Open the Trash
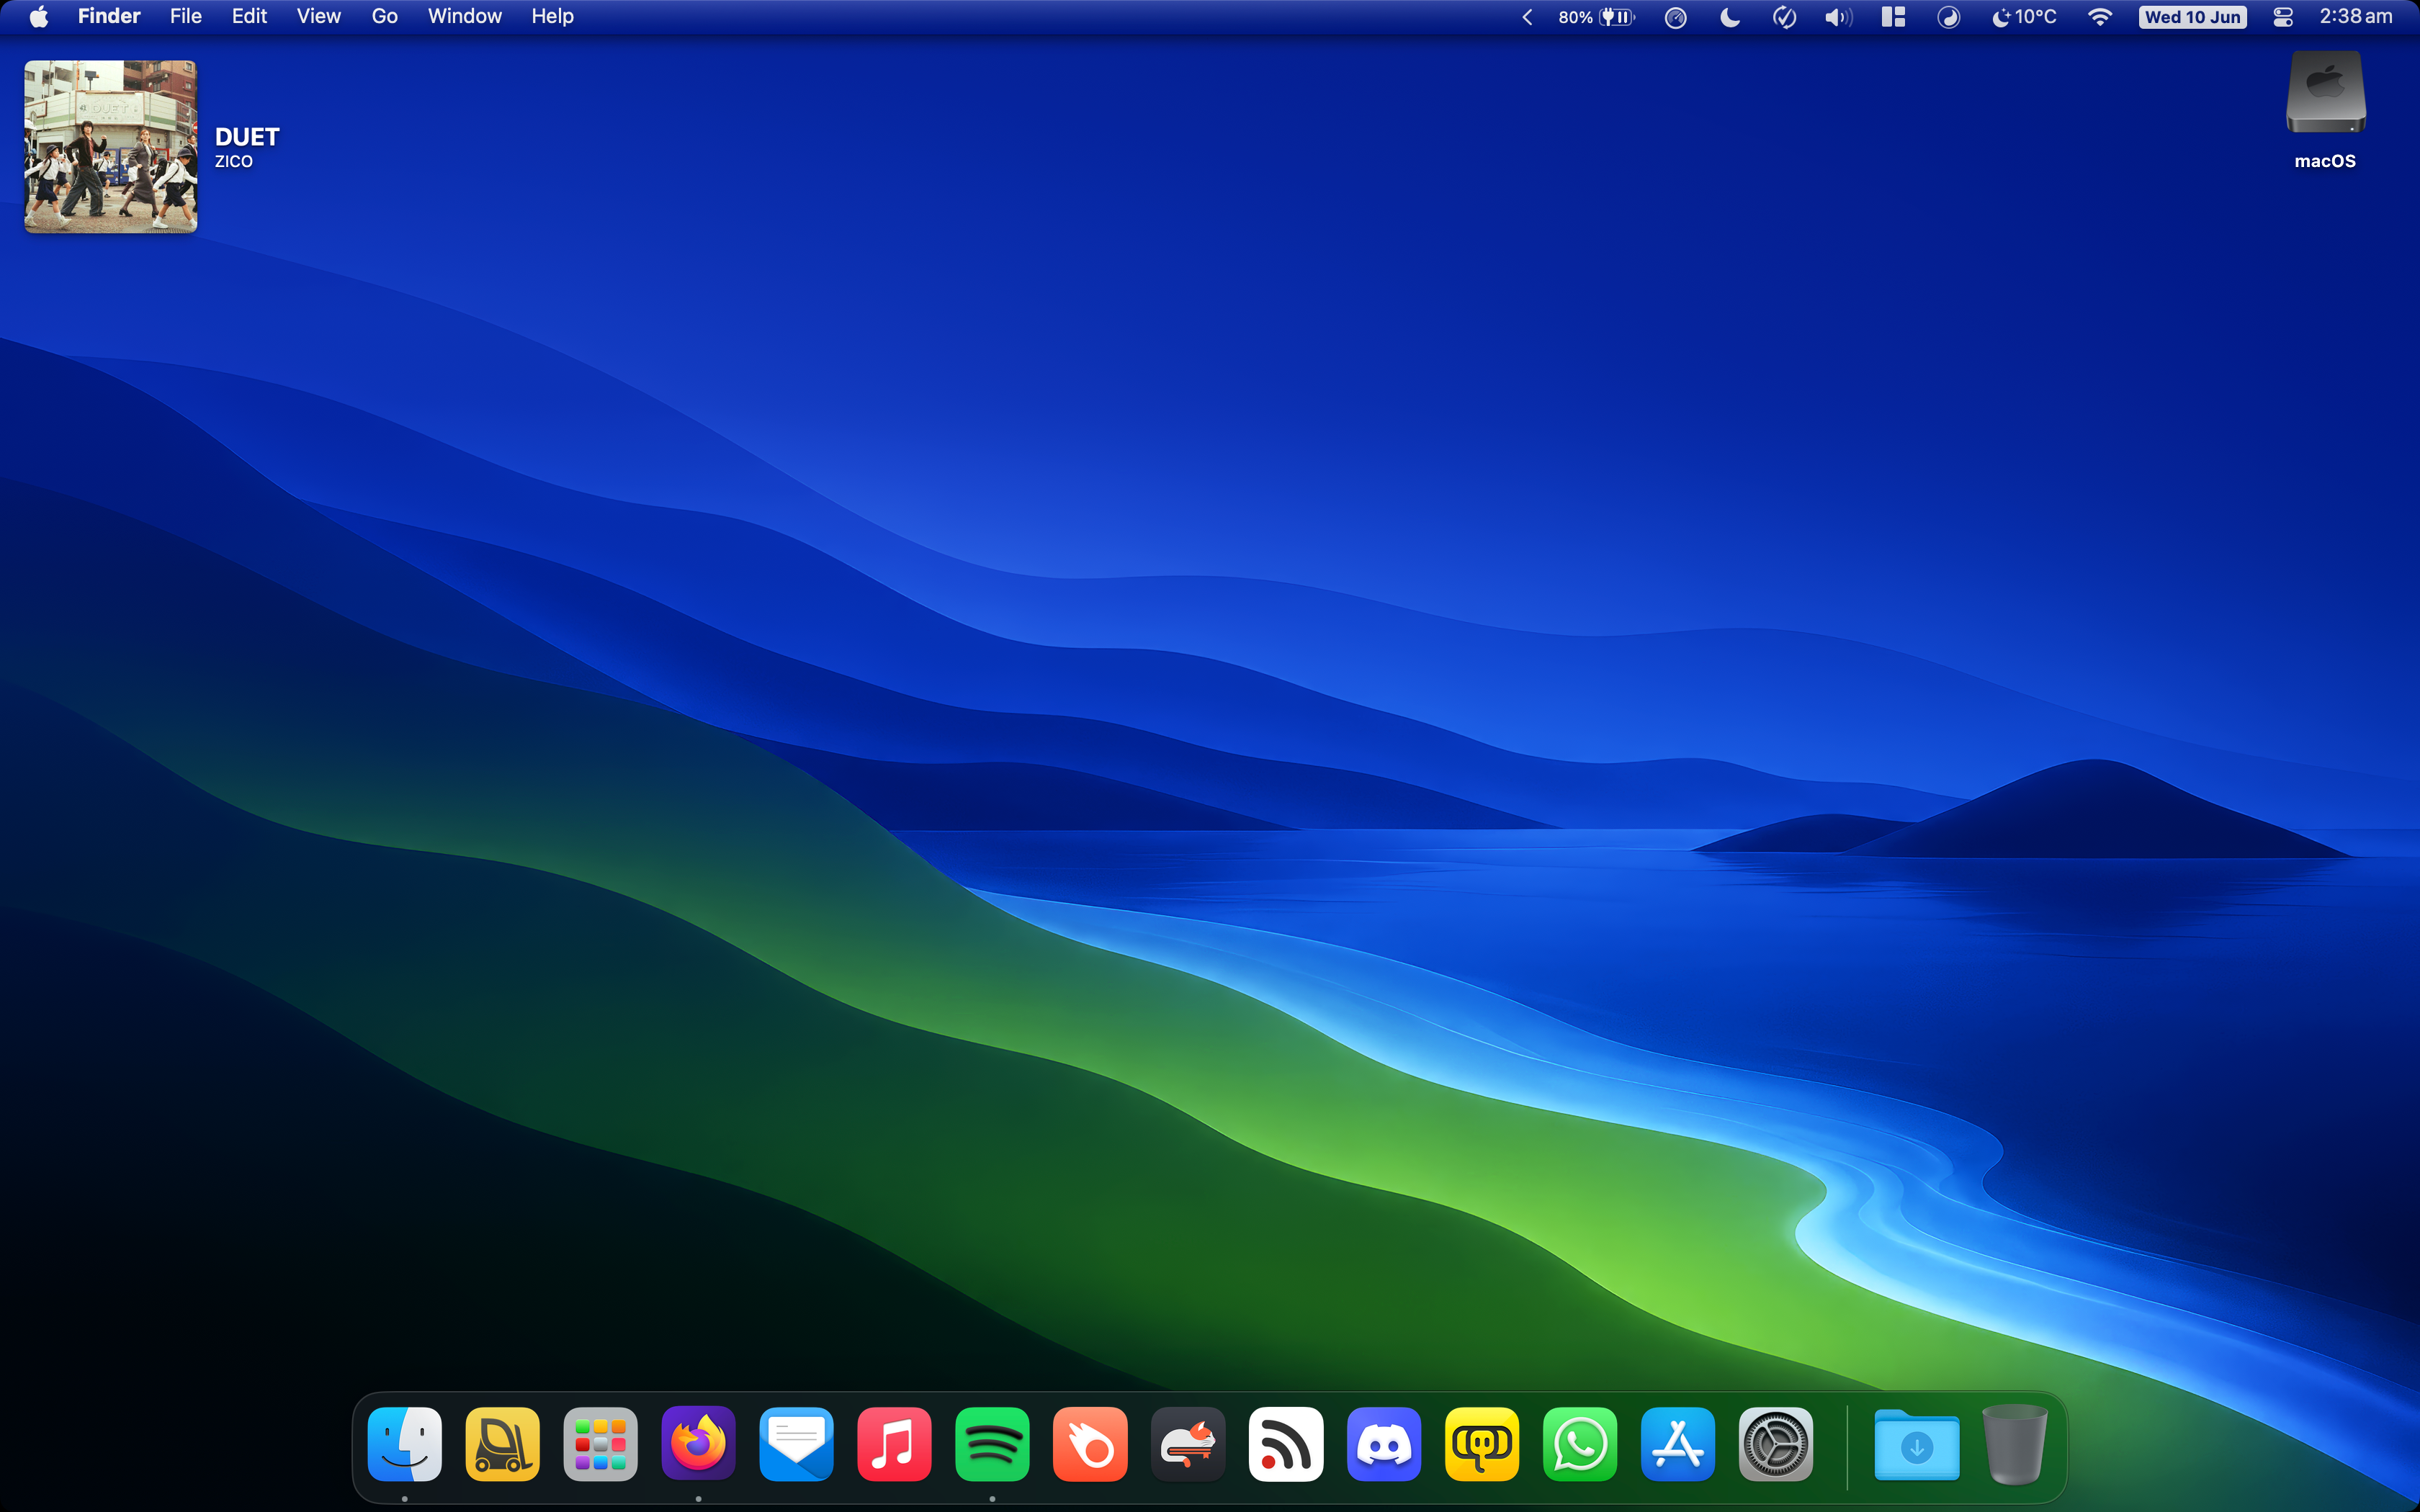This screenshot has width=2420, height=1512. coord(2014,1444)
